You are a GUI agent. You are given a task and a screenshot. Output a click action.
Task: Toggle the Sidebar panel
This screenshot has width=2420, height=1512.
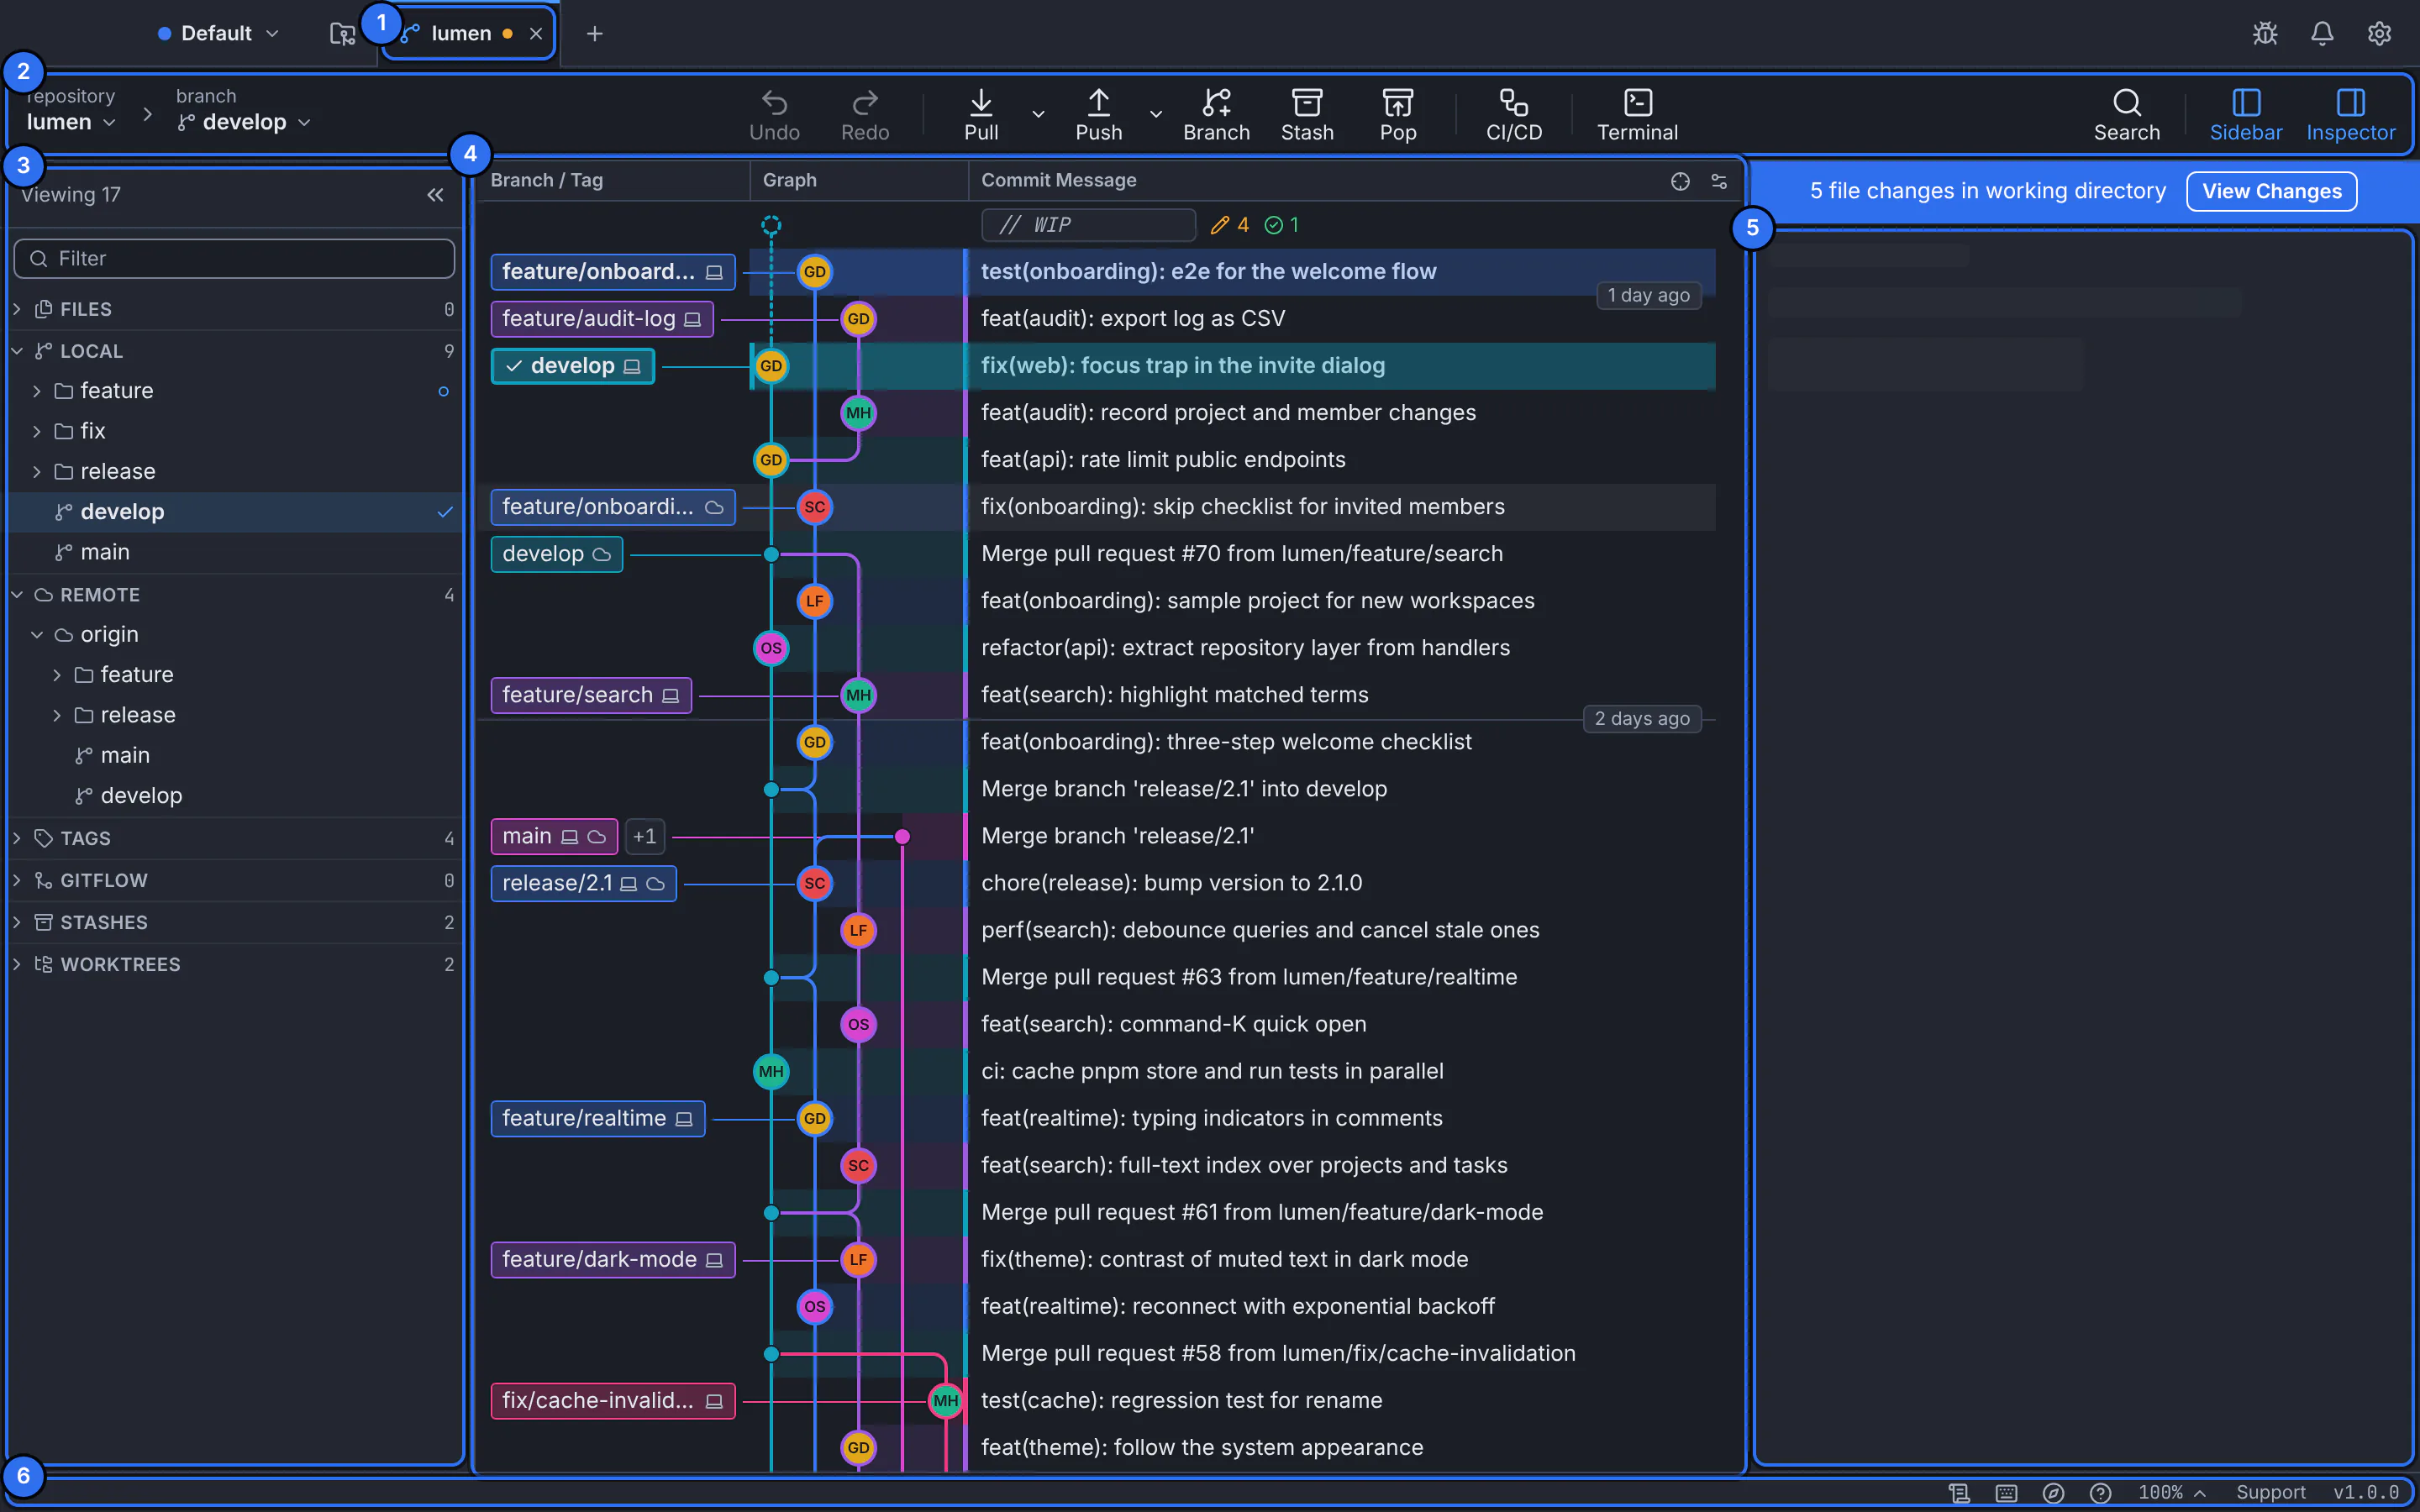(x=2246, y=116)
